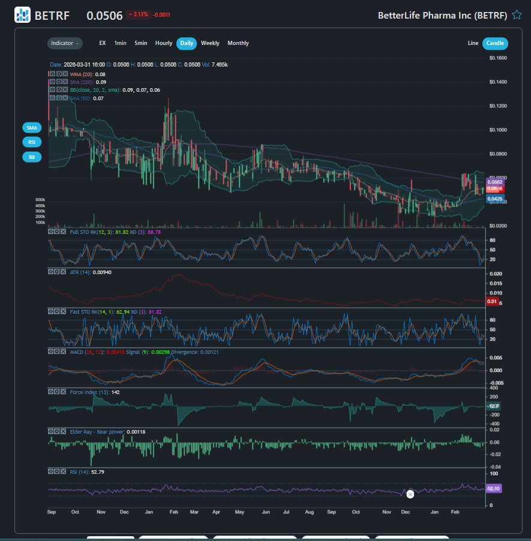
Task: Open the Indicator dropdown
Action: tap(65, 43)
